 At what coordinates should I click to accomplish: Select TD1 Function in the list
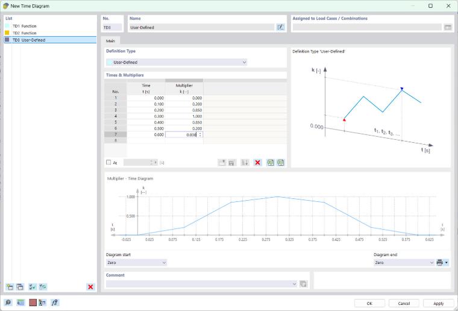point(50,26)
